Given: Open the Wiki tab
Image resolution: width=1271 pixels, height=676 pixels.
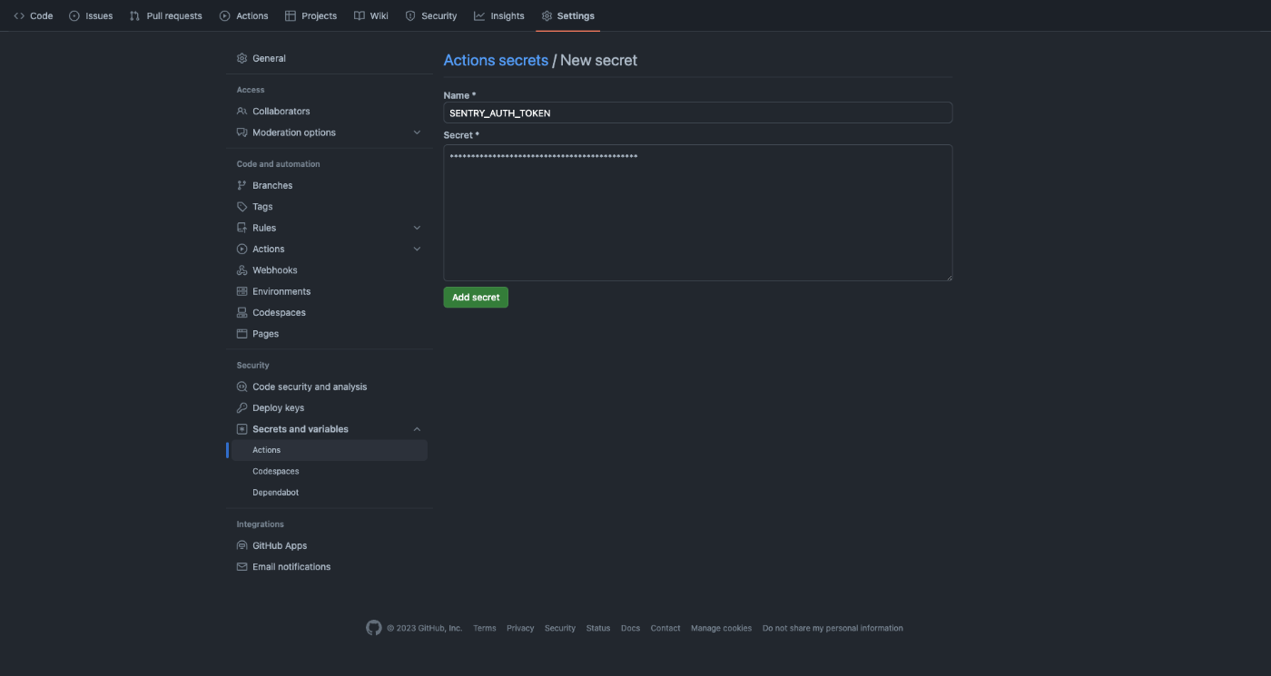Looking at the screenshot, I should click(371, 16).
